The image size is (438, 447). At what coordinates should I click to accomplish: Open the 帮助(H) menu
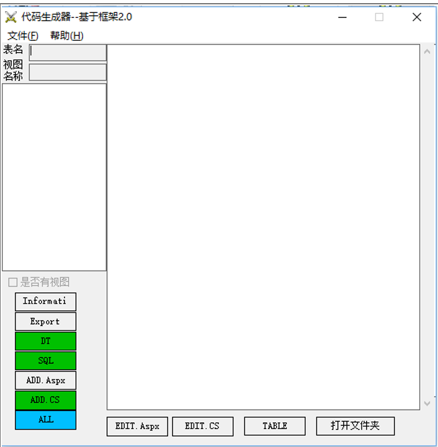[x=67, y=35]
